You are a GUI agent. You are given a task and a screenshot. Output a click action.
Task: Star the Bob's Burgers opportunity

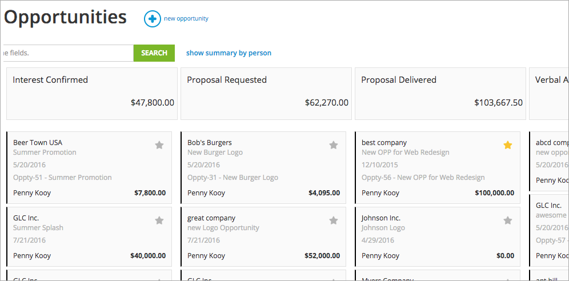[x=334, y=145]
